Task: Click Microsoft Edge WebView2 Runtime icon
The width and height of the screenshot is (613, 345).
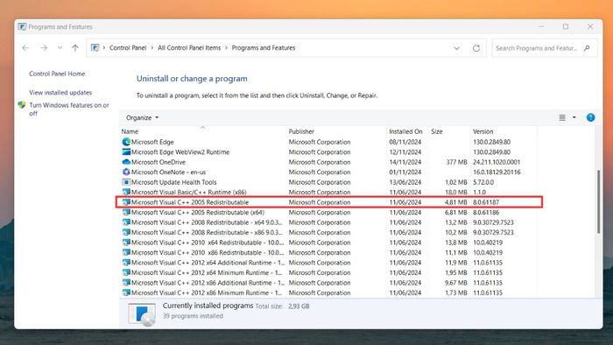Action: click(126, 152)
